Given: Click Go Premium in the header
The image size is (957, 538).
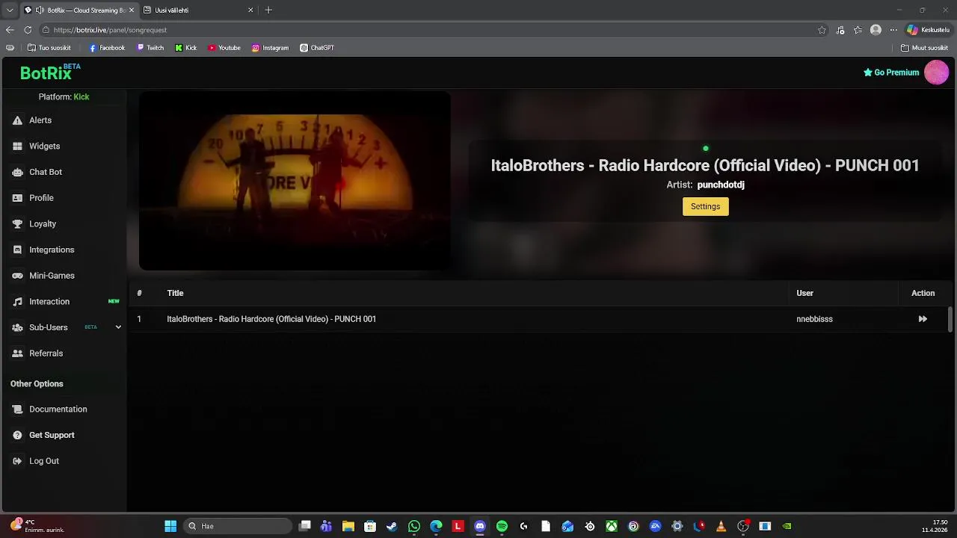Looking at the screenshot, I should pyautogui.click(x=891, y=72).
